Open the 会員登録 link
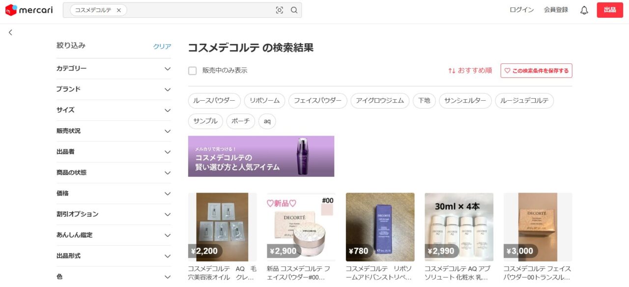This screenshot has height=287, width=629. (556, 10)
